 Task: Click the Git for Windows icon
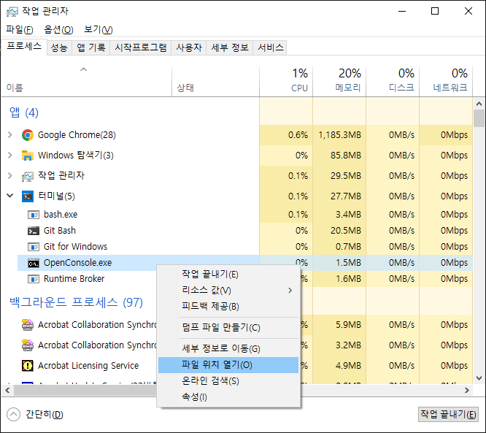click(x=34, y=247)
